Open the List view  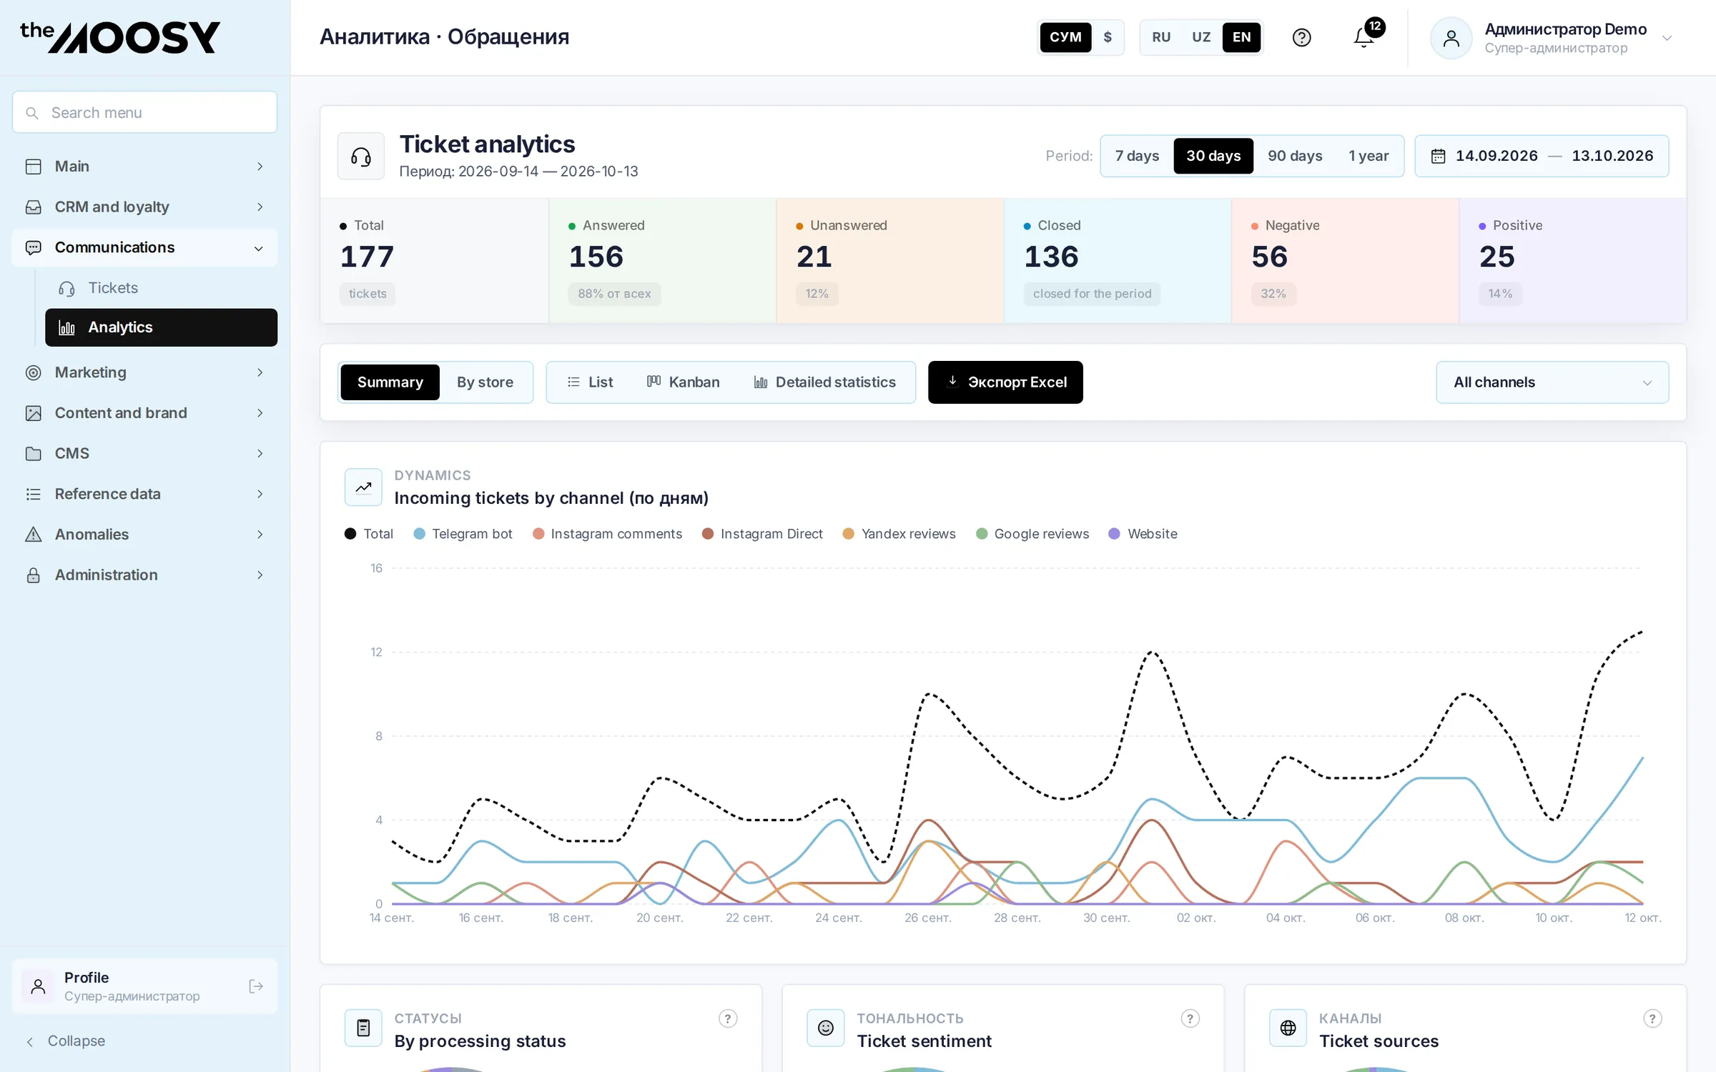(590, 382)
